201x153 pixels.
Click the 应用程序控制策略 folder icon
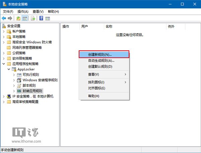9,64
